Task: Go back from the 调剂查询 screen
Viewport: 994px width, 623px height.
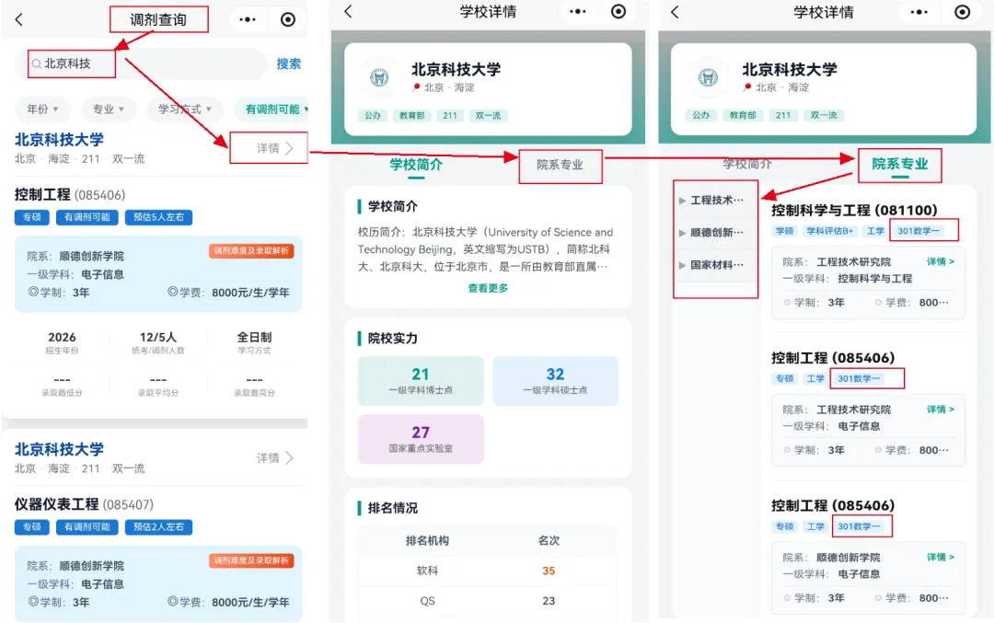Action: [x=19, y=19]
